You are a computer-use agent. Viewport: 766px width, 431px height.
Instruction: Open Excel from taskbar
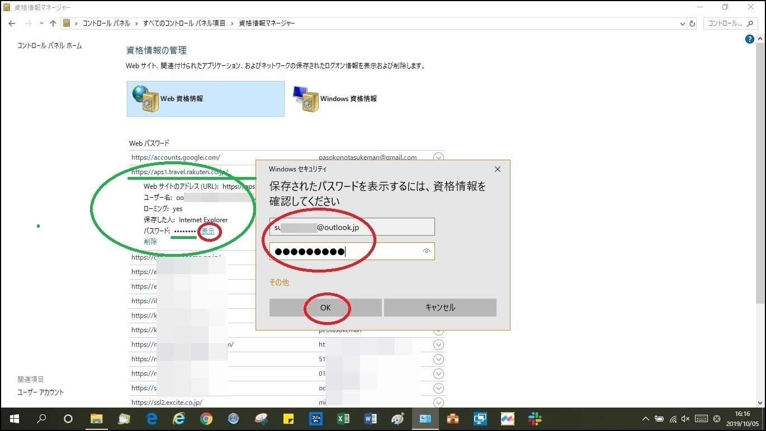(343, 419)
